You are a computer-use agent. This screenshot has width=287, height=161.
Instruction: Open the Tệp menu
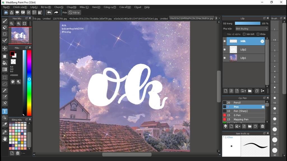click(6, 7)
